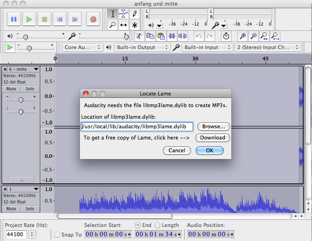Select the End radio button
Screen dimensions: 312x241
click(x=137, y=225)
